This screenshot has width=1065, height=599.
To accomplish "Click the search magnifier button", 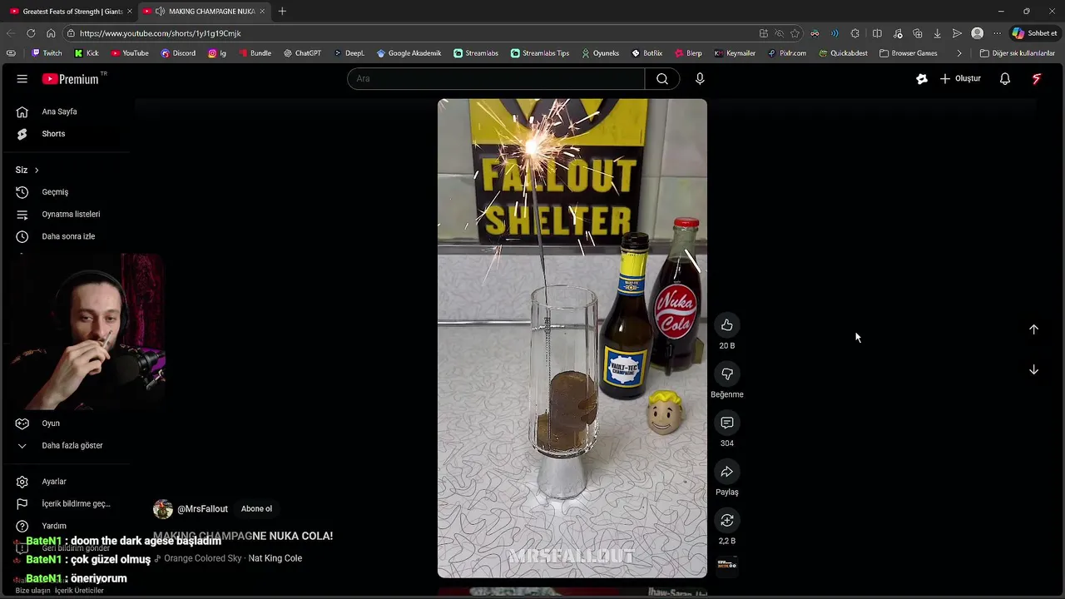I will 662,79.
